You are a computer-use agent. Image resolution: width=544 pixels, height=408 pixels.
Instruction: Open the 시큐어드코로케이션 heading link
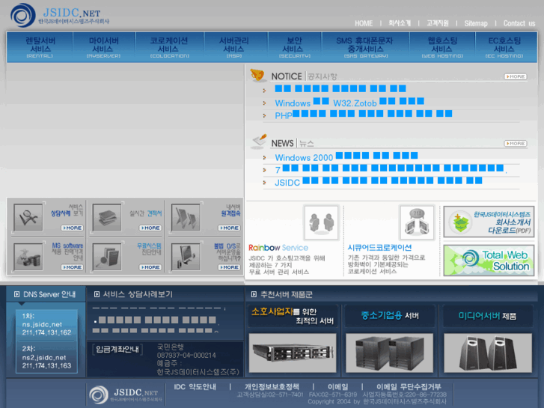point(379,248)
